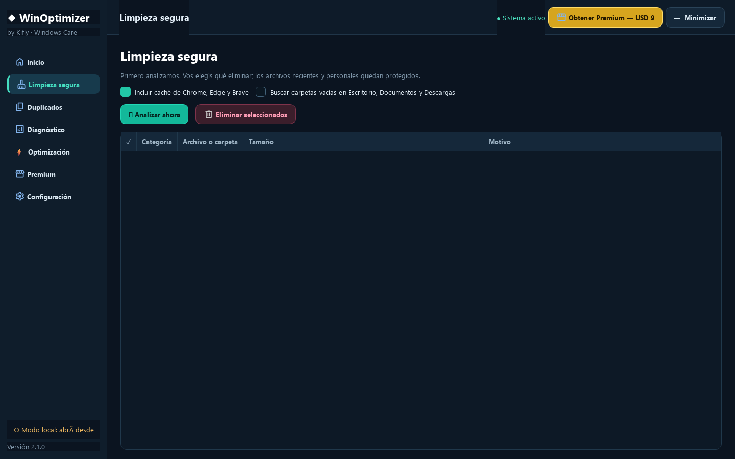Click the WinOptimizer diamond logo

click(x=12, y=18)
